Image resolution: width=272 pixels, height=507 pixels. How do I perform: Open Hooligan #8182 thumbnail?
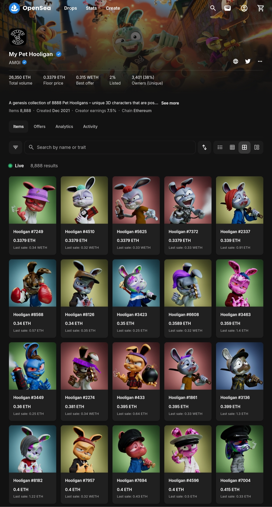pos(32,449)
